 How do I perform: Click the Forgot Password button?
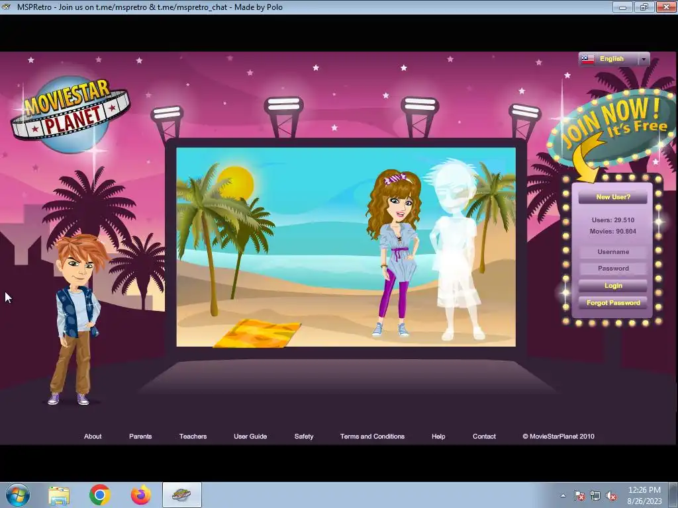[x=612, y=303]
